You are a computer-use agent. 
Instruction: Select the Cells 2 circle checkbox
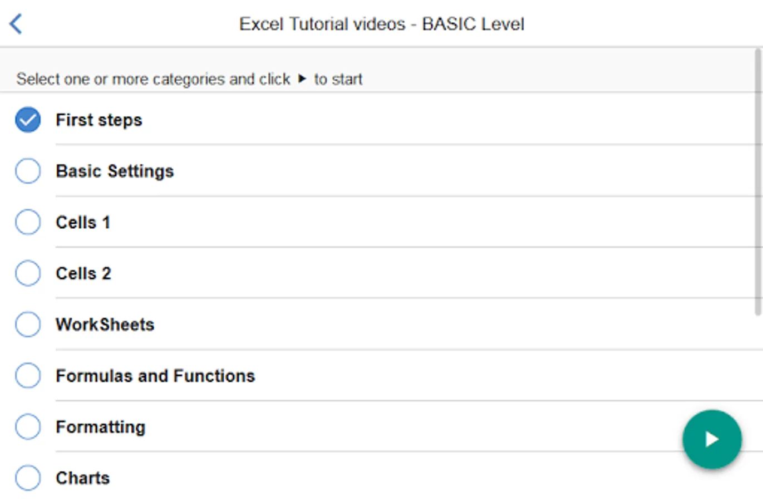tap(28, 273)
